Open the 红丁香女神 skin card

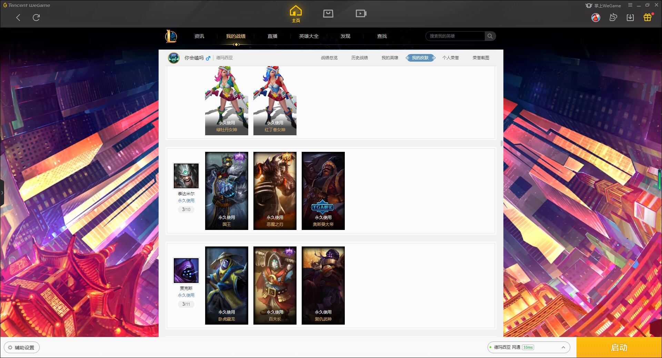click(275, 101)
